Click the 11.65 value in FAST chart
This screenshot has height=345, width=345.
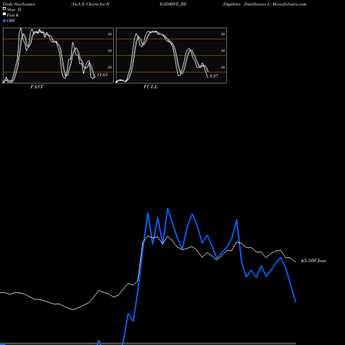point(102,75)
